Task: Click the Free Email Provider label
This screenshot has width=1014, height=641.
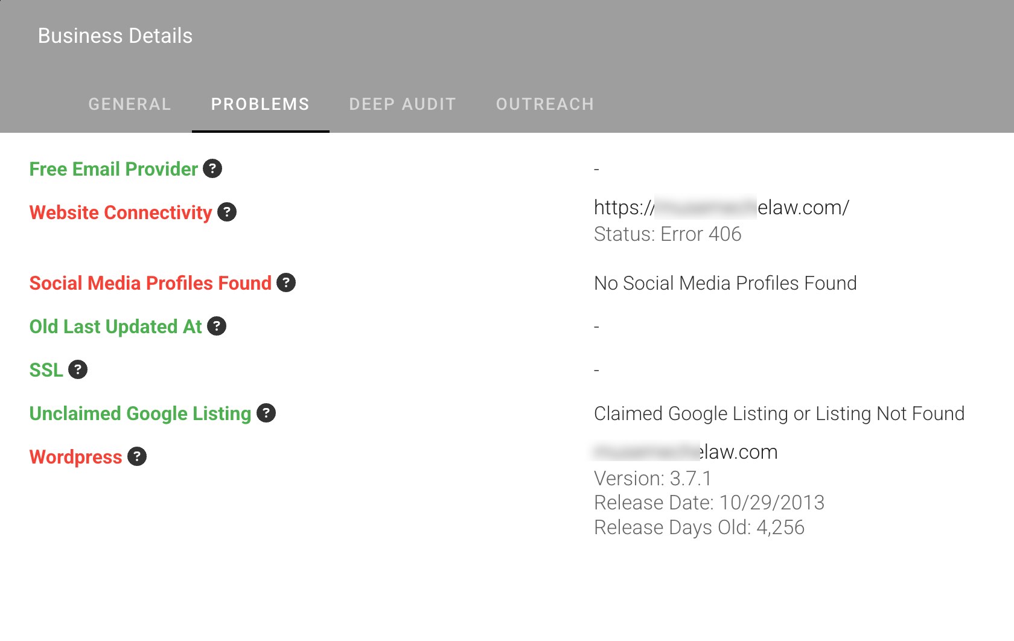Action: pyautogui.click(x=113, y=169)
